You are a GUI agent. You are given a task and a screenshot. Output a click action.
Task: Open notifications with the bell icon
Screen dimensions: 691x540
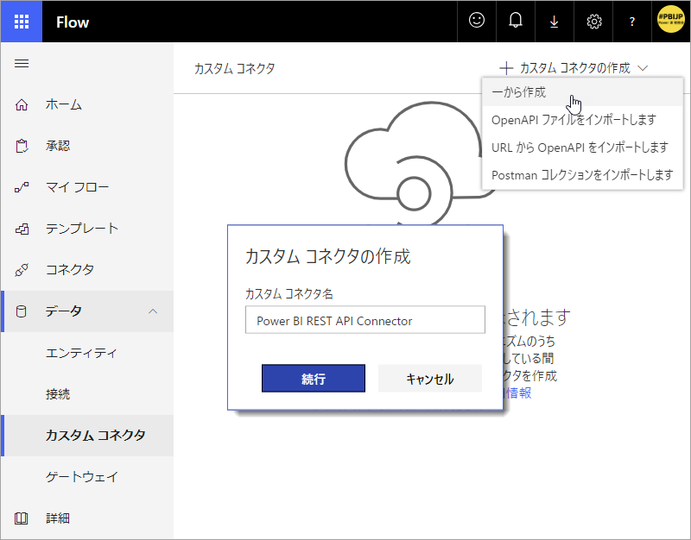(x=515, y=21)
